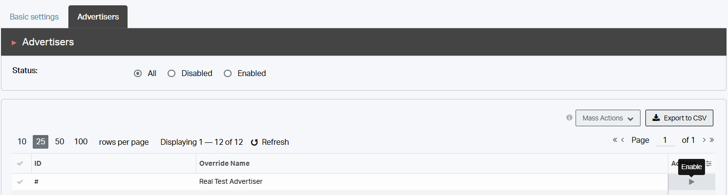Click the page number input field
The height and width of the screenshot is (195, 728).
click(x=665, y=140)
